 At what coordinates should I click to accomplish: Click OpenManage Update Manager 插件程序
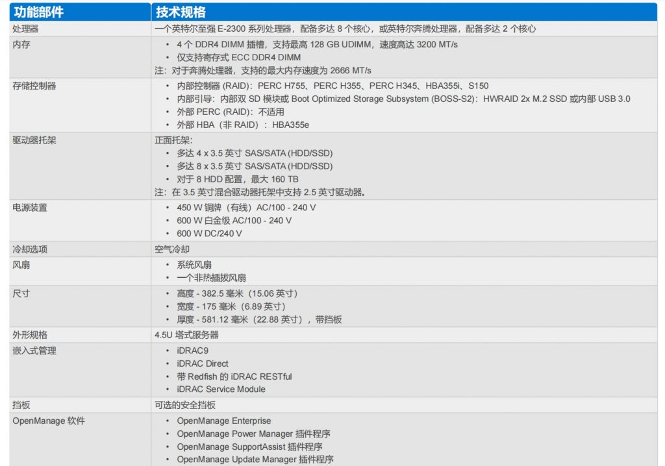[x=255, y=460]
